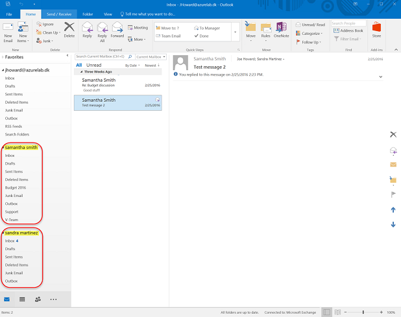
Task: Reply to the selected message
Action: pyautogui.click(x=87, y=30)
